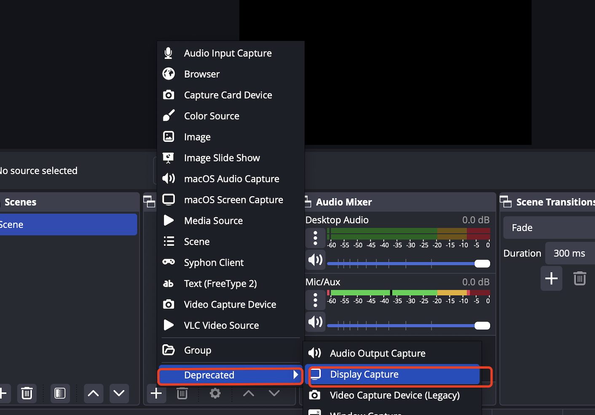Screen dimensions: 595x415
Task: Click the add source plus icon
Action: point(156,394)
